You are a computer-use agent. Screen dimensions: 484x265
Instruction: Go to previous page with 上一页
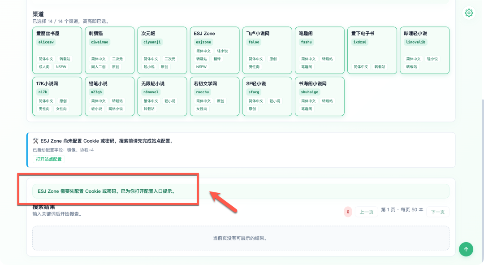[367, 212]
